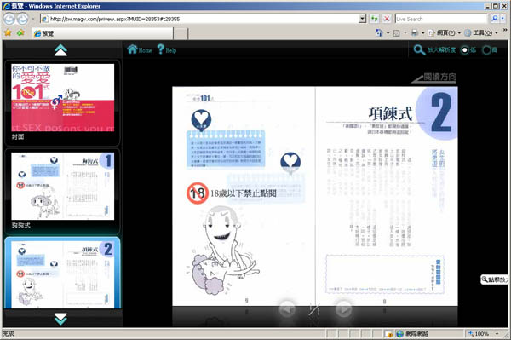Open the selected chapter 2 thumbnail
Image resolution: width=511 pixels, height=340 pixels.
click(x=62, y=274)
